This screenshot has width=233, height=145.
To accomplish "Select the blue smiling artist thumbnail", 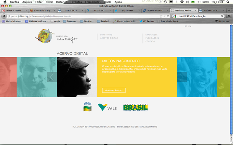I will tap(197, 77).
